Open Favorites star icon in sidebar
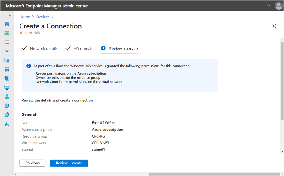 pyautogui.click(x=7, y=51)
